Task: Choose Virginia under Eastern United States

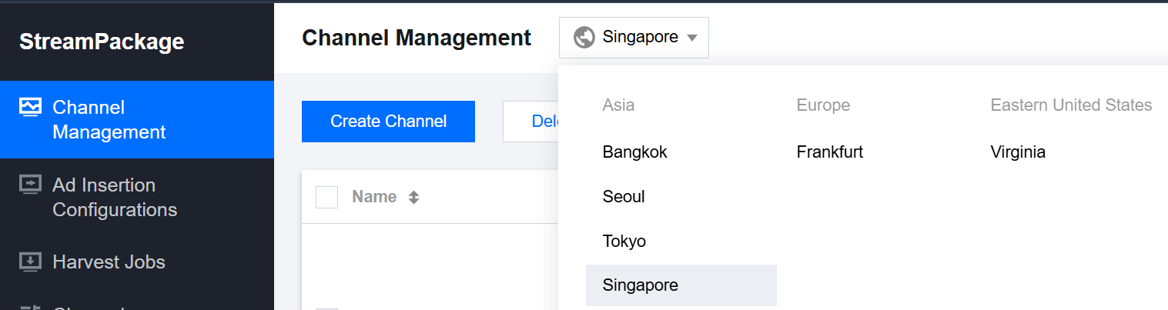Action: coord(1018,152)
